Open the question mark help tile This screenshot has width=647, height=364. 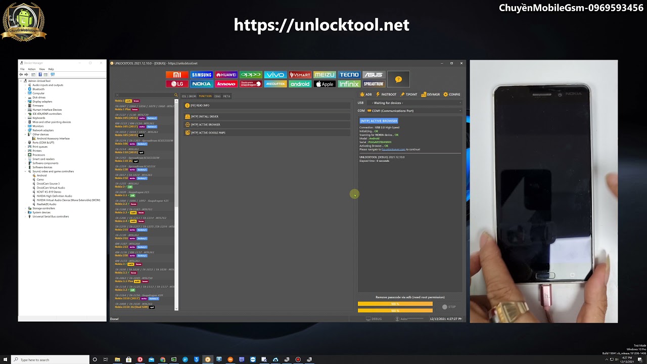coord(398,79)
